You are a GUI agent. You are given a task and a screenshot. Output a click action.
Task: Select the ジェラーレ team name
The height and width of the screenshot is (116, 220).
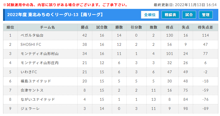tap(30, 109)
